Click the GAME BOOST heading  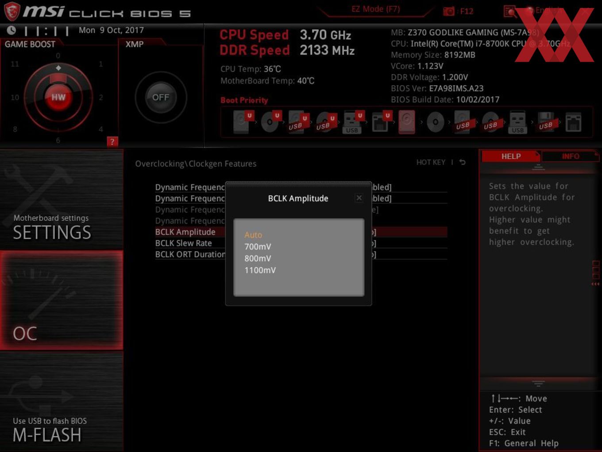[x=30, y=44]
